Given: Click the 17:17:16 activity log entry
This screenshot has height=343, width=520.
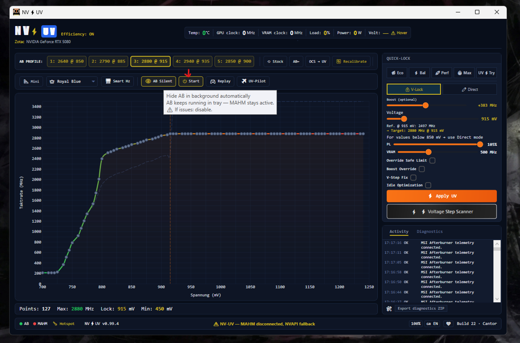Looking at the screenshot, I should pyautogui.click(x=437, y=245).
